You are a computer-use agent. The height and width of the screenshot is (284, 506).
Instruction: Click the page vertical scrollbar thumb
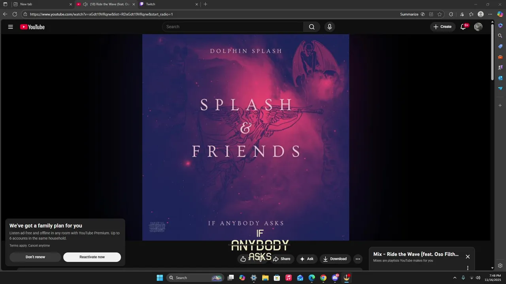[x=492, y=51]
